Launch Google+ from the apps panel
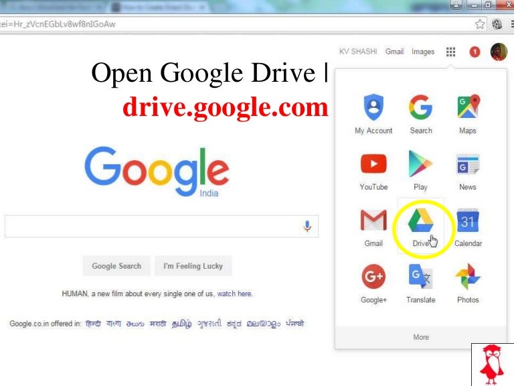The width and height of the screenshot is (514, 386). 373,282
